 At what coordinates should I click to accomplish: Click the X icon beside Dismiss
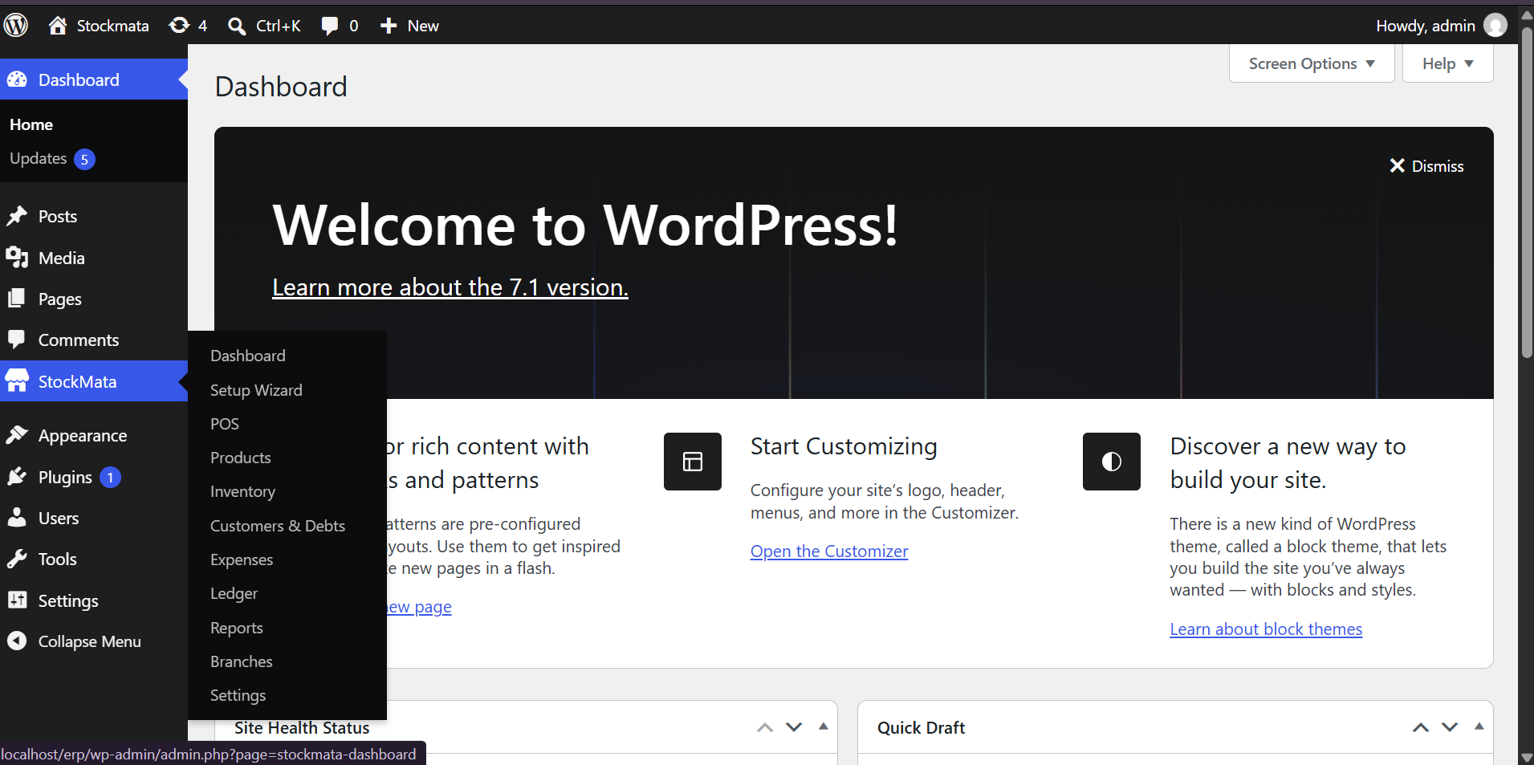(x=1398, y=165)
